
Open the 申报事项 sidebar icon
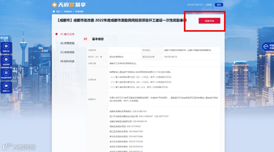point(6,61)
